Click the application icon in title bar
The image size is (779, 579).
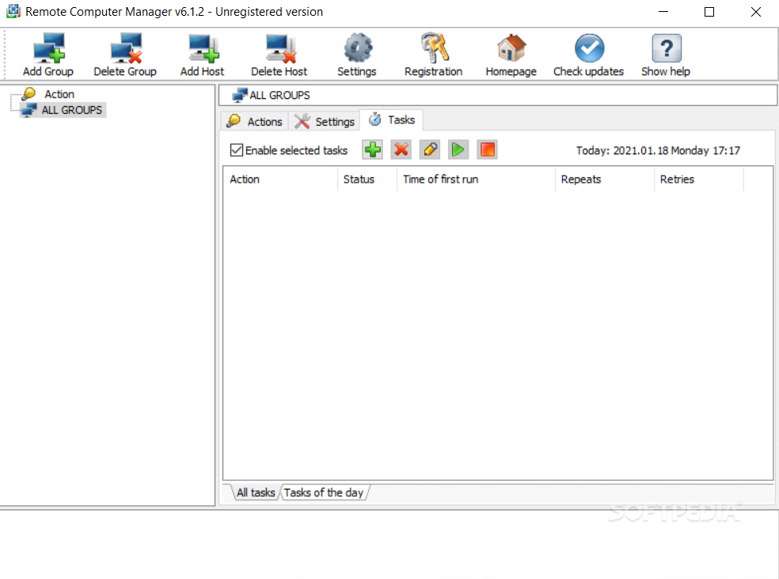click(x=13, y=11)
